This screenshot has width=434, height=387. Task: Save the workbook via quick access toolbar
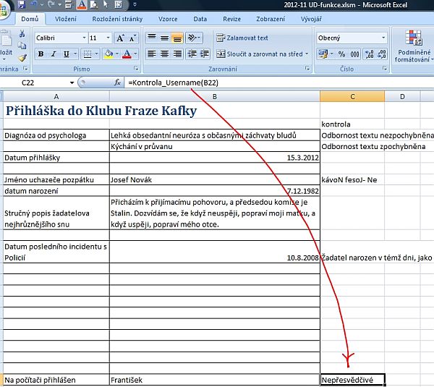(x=21, y=4)
